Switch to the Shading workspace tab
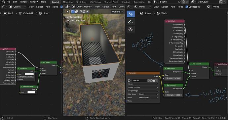Screen dimensions: 228x120 pos(126,2)
